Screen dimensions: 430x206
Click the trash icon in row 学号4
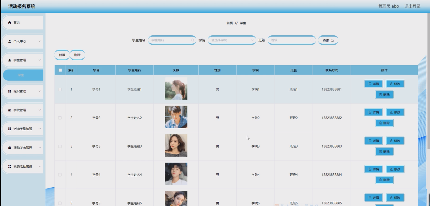[x=381, y=180]
